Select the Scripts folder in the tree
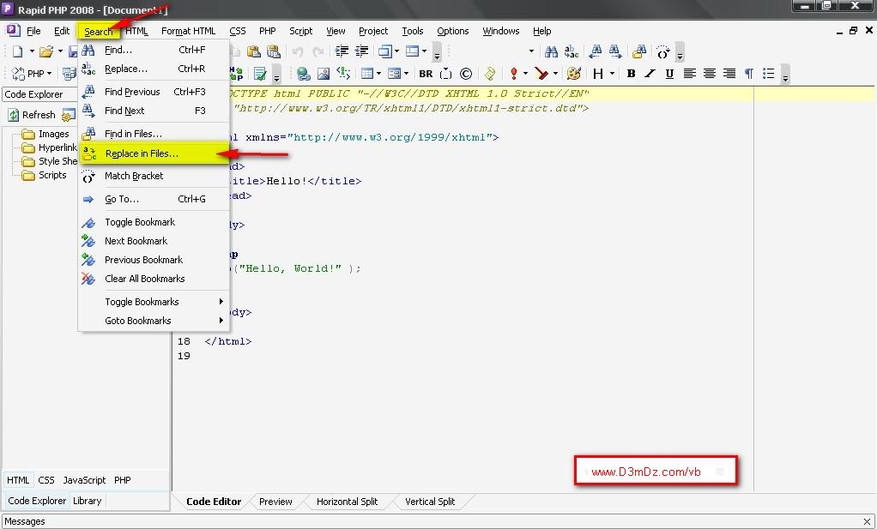Viewport: 877px width, 529px height. click(x=52, y=176)
